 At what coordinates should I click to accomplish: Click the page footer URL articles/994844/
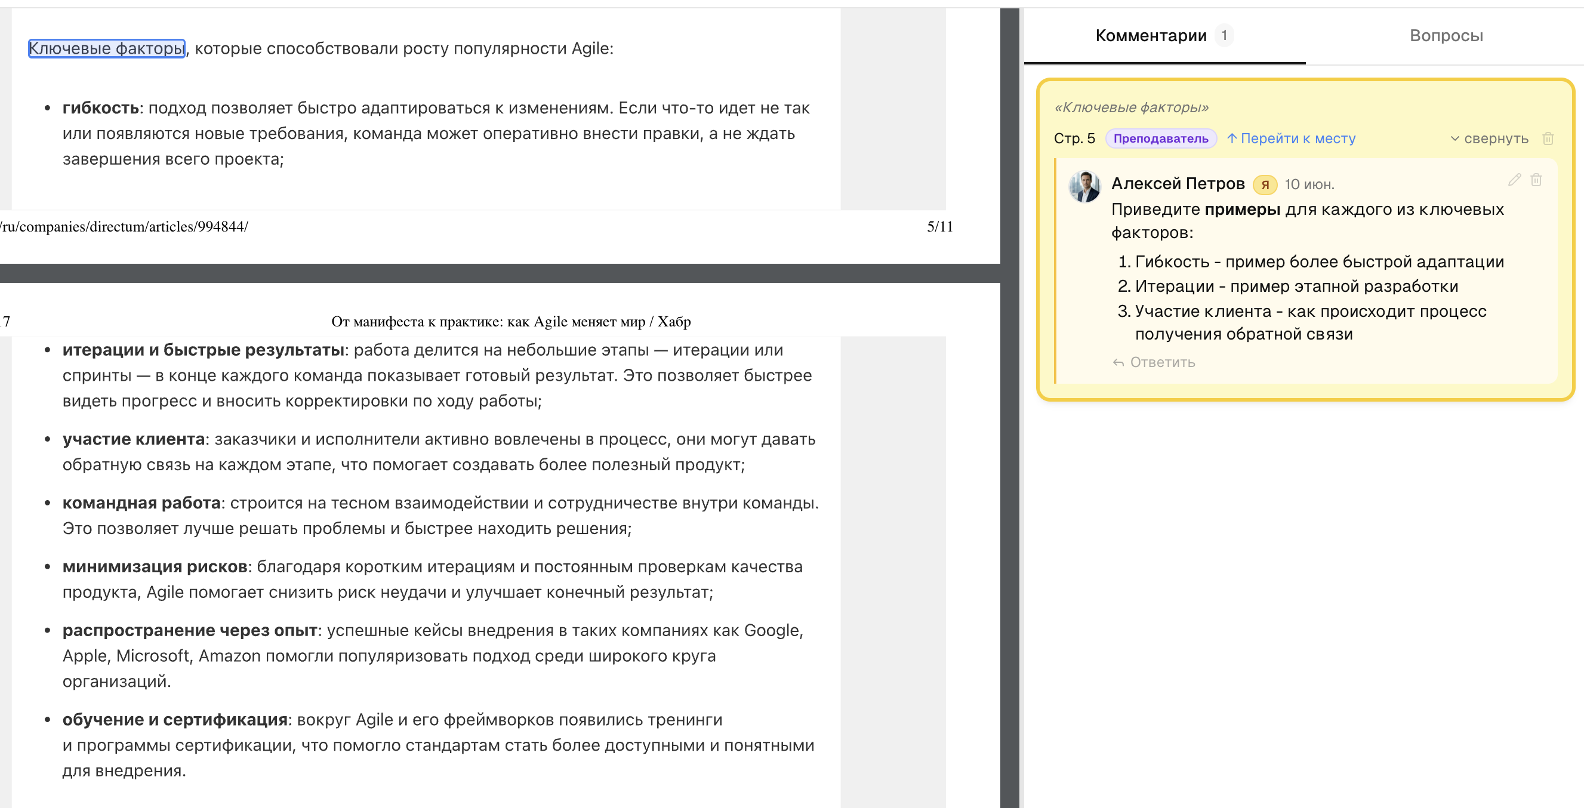pos(124,227)
